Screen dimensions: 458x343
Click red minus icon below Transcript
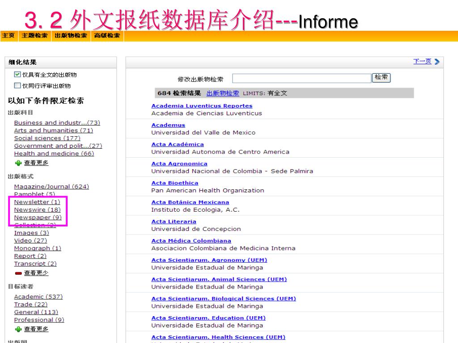click(x=18, y=273)
